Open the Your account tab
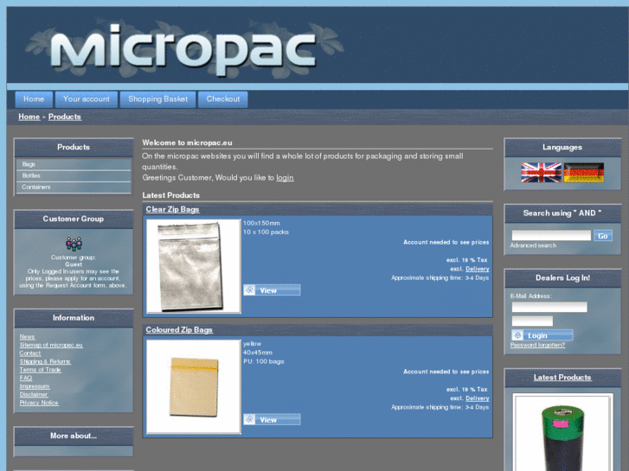Screen dimensions: 629x471 [x=87, y=99]
